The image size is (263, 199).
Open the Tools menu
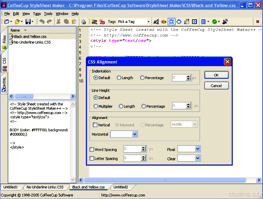(x=48, y=14)
